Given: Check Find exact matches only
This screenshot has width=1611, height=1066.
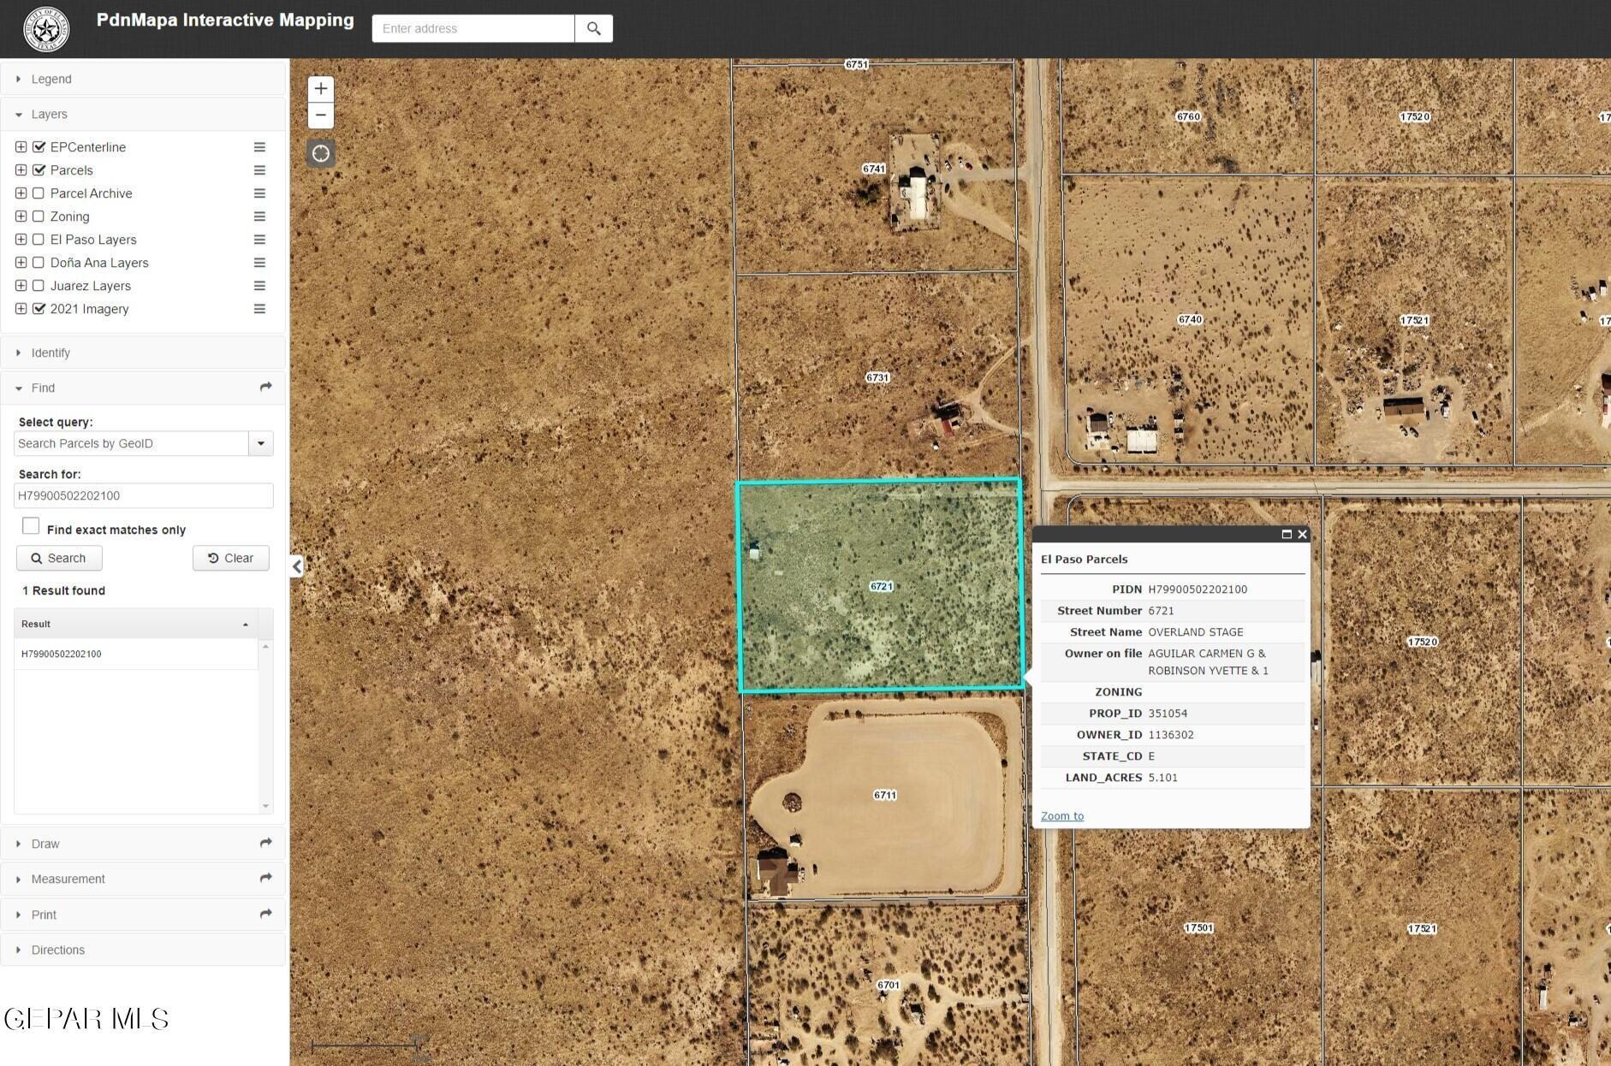Looking at the screenshot, I should pos(31,526).
